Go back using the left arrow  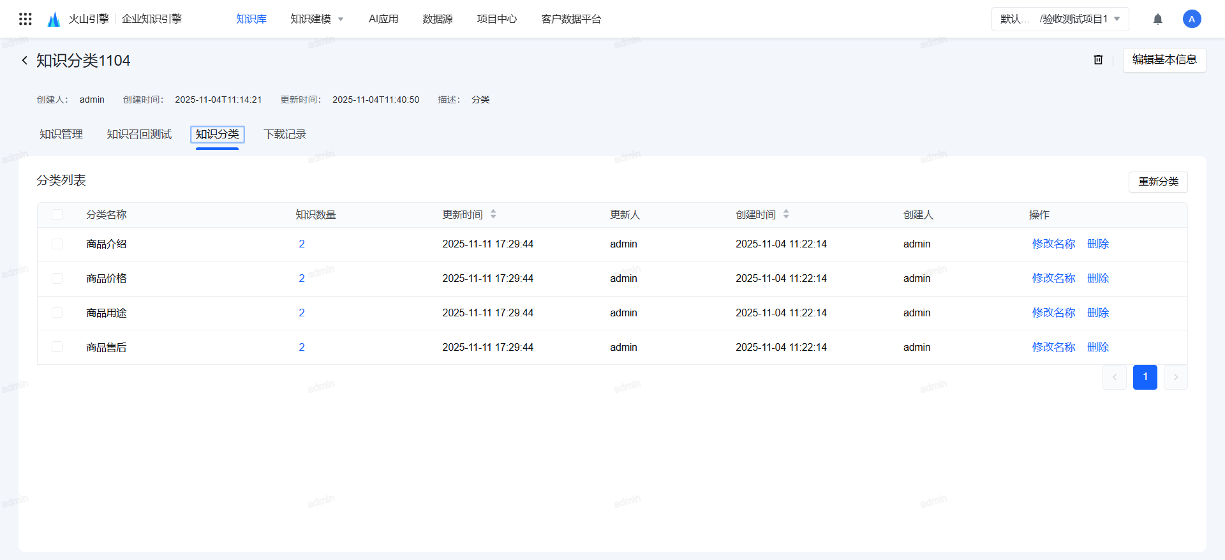tap(24, 61)
